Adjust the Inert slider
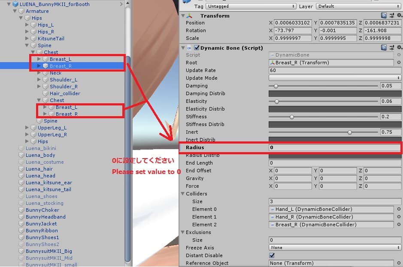The image size is (403, 267). point(323,132)
